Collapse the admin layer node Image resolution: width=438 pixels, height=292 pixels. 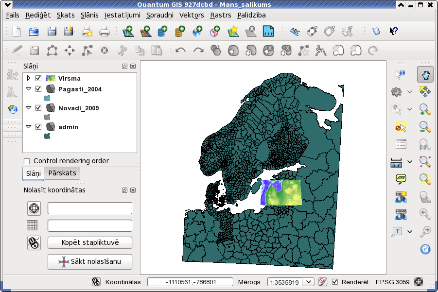[28, 127]
